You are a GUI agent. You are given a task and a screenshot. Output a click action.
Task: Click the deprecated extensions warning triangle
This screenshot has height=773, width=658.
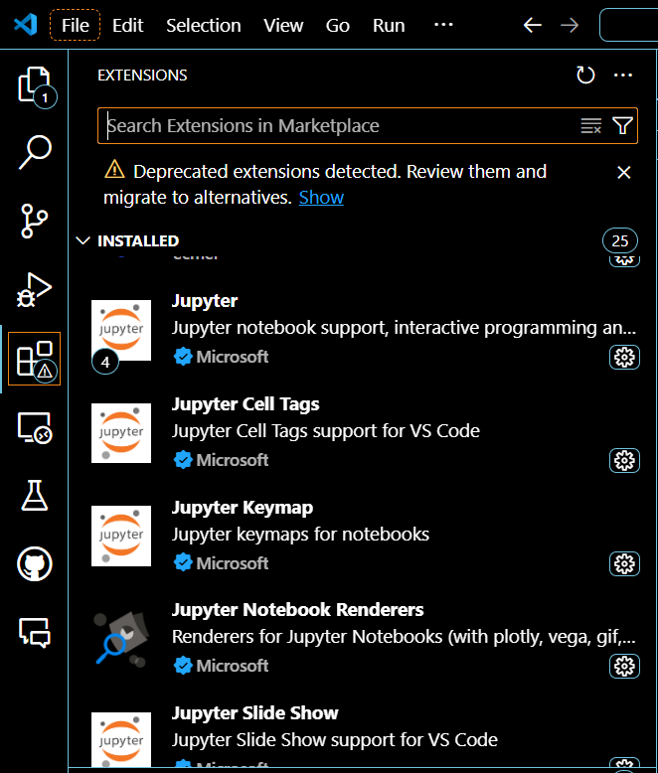[x=114, y=170]
